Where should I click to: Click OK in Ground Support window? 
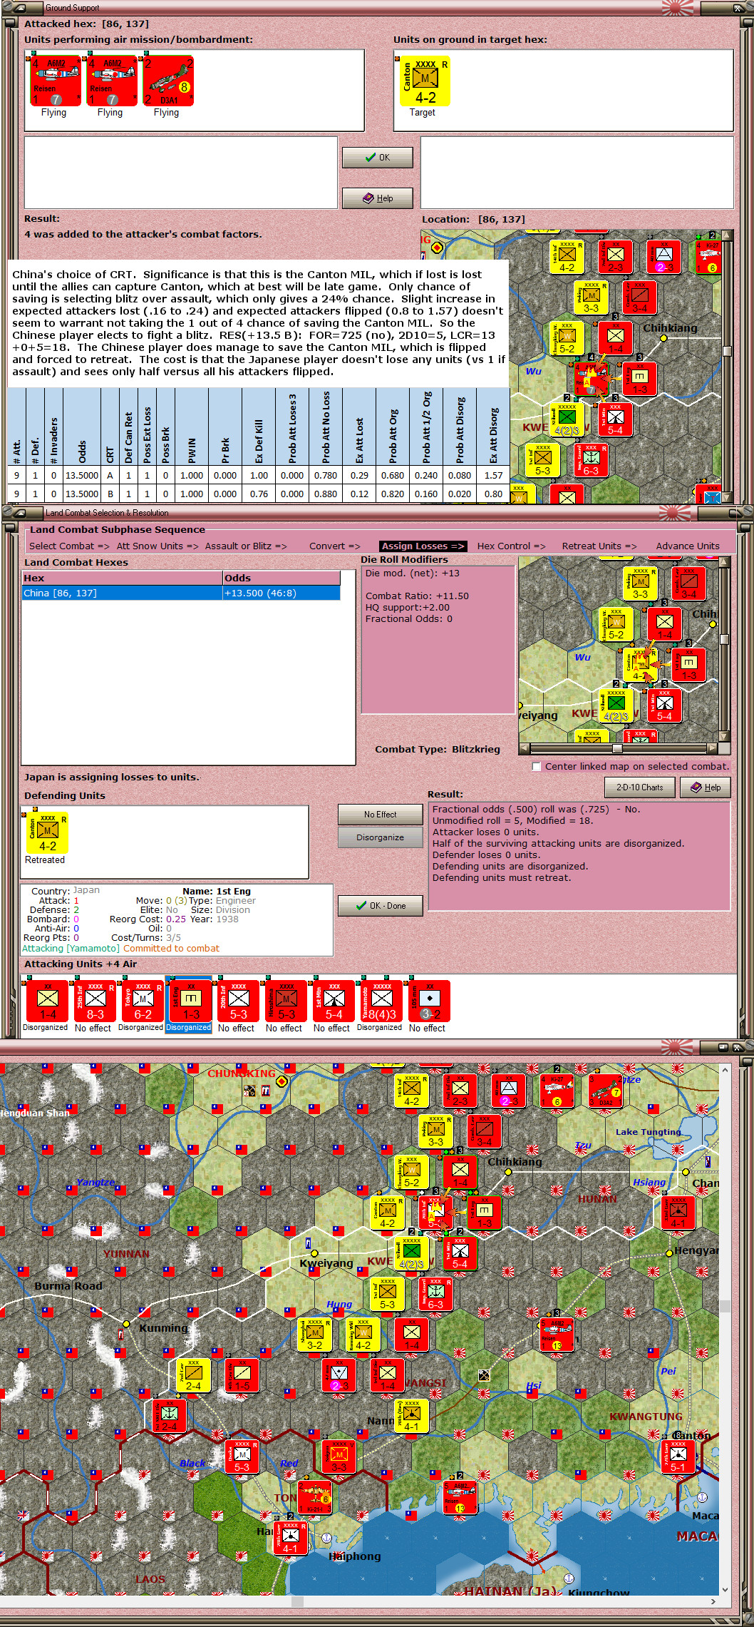click(x=377, y=158)
